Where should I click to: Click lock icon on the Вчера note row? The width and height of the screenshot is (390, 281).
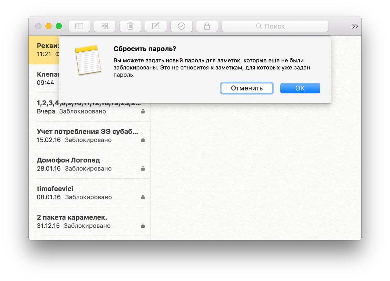click(143, 111)
